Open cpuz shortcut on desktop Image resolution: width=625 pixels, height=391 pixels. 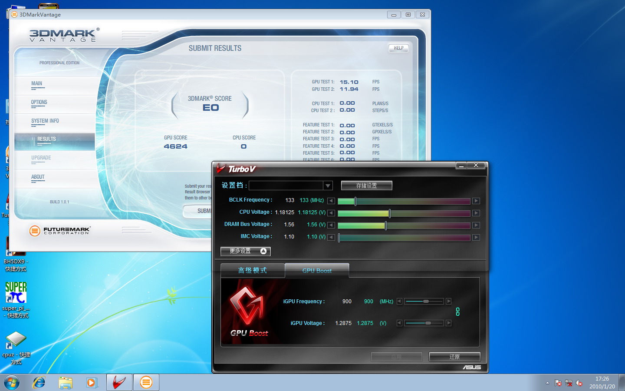(16, 348)
